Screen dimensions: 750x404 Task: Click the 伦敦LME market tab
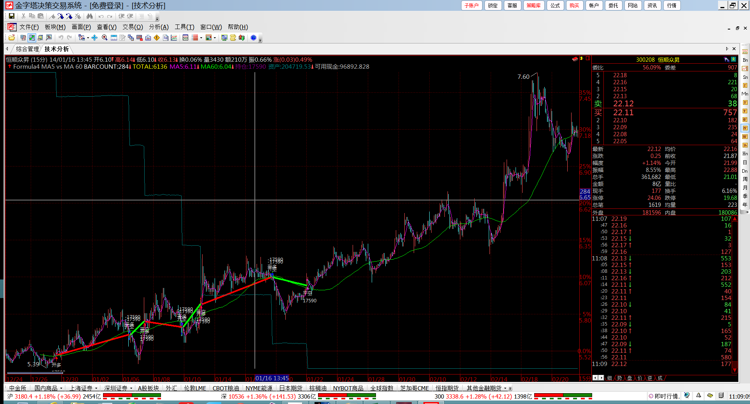(195, 388)
